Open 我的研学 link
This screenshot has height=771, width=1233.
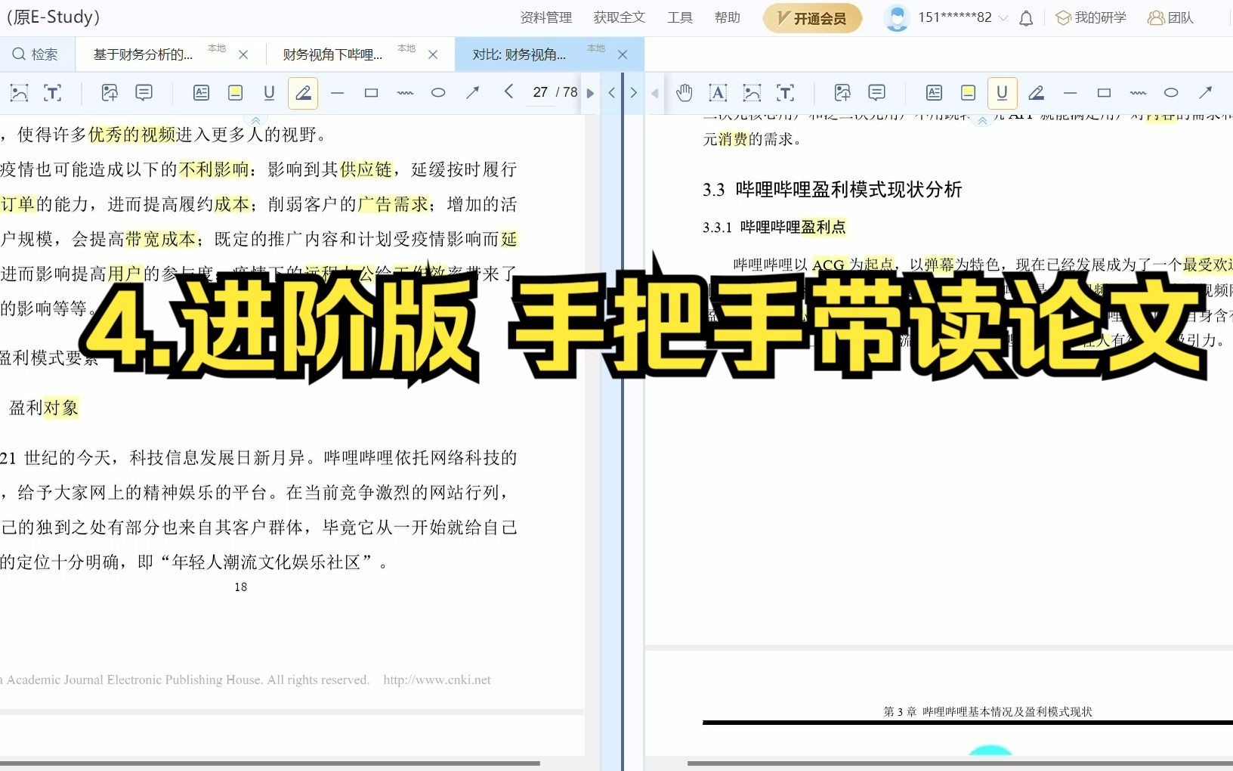(x=1090, y=17)
